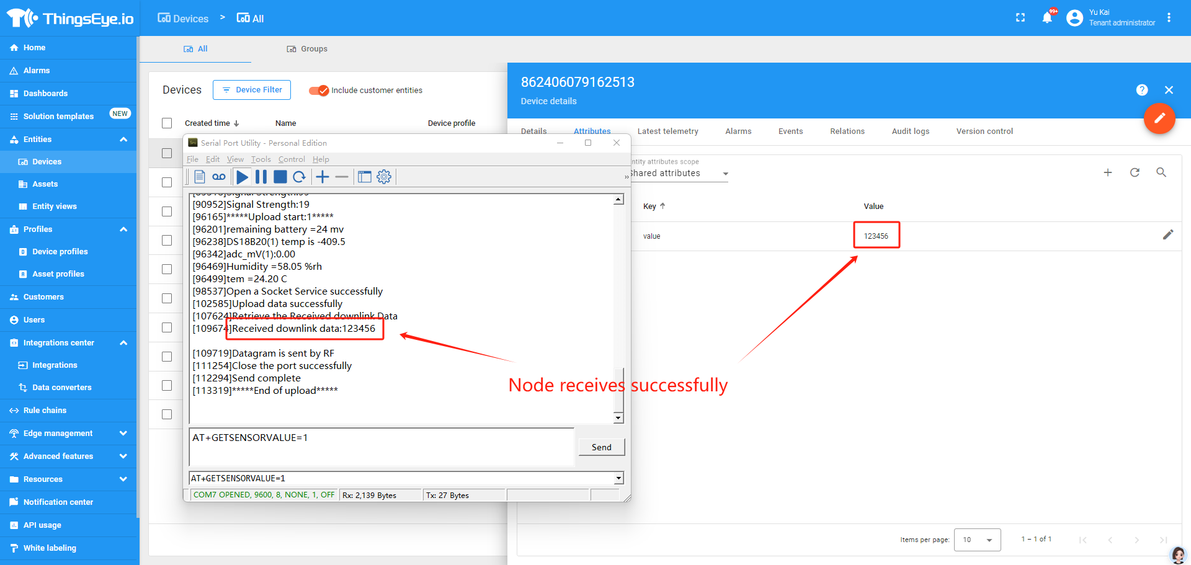Click the Device Filter button
Viewport: 1191px width, 565px height.
tap(252, 90)
